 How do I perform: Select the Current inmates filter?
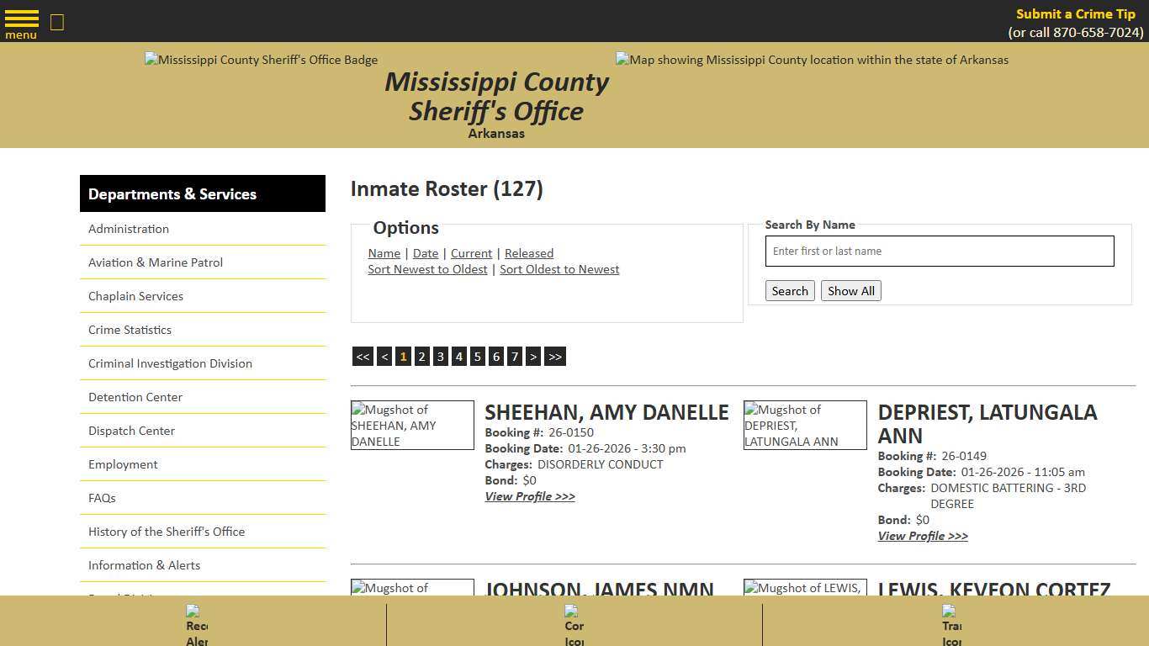(x=471, y=252)
